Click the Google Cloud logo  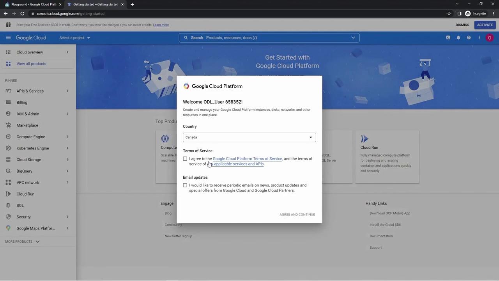point(31,38)
